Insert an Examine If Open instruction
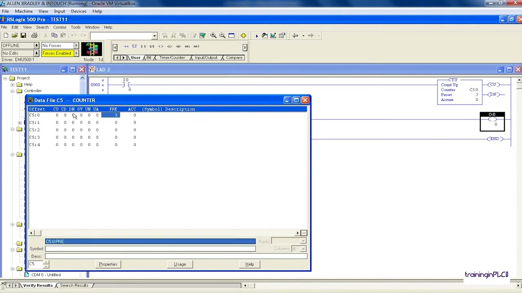The width and height of the screenshot is (522, 293). (152, 46)
